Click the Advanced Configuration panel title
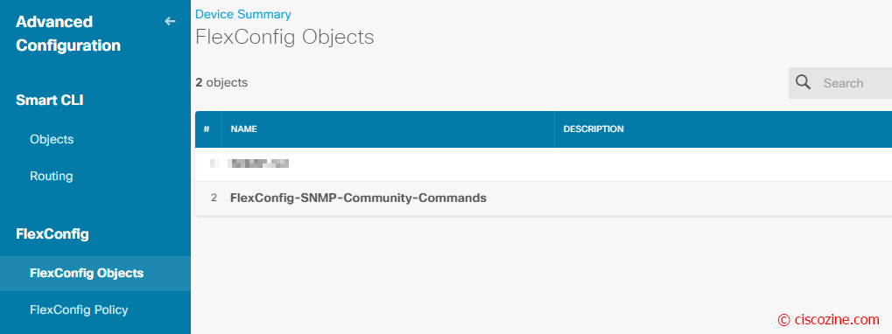This screenshot has height=334, width=892. (x=68, y=33)
